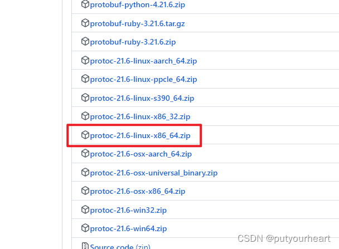Screen dimensions: 339x249
Task: Click package icon beside protoc-21.6-linux-x86_64.zip
Action: tap(85, 135)
